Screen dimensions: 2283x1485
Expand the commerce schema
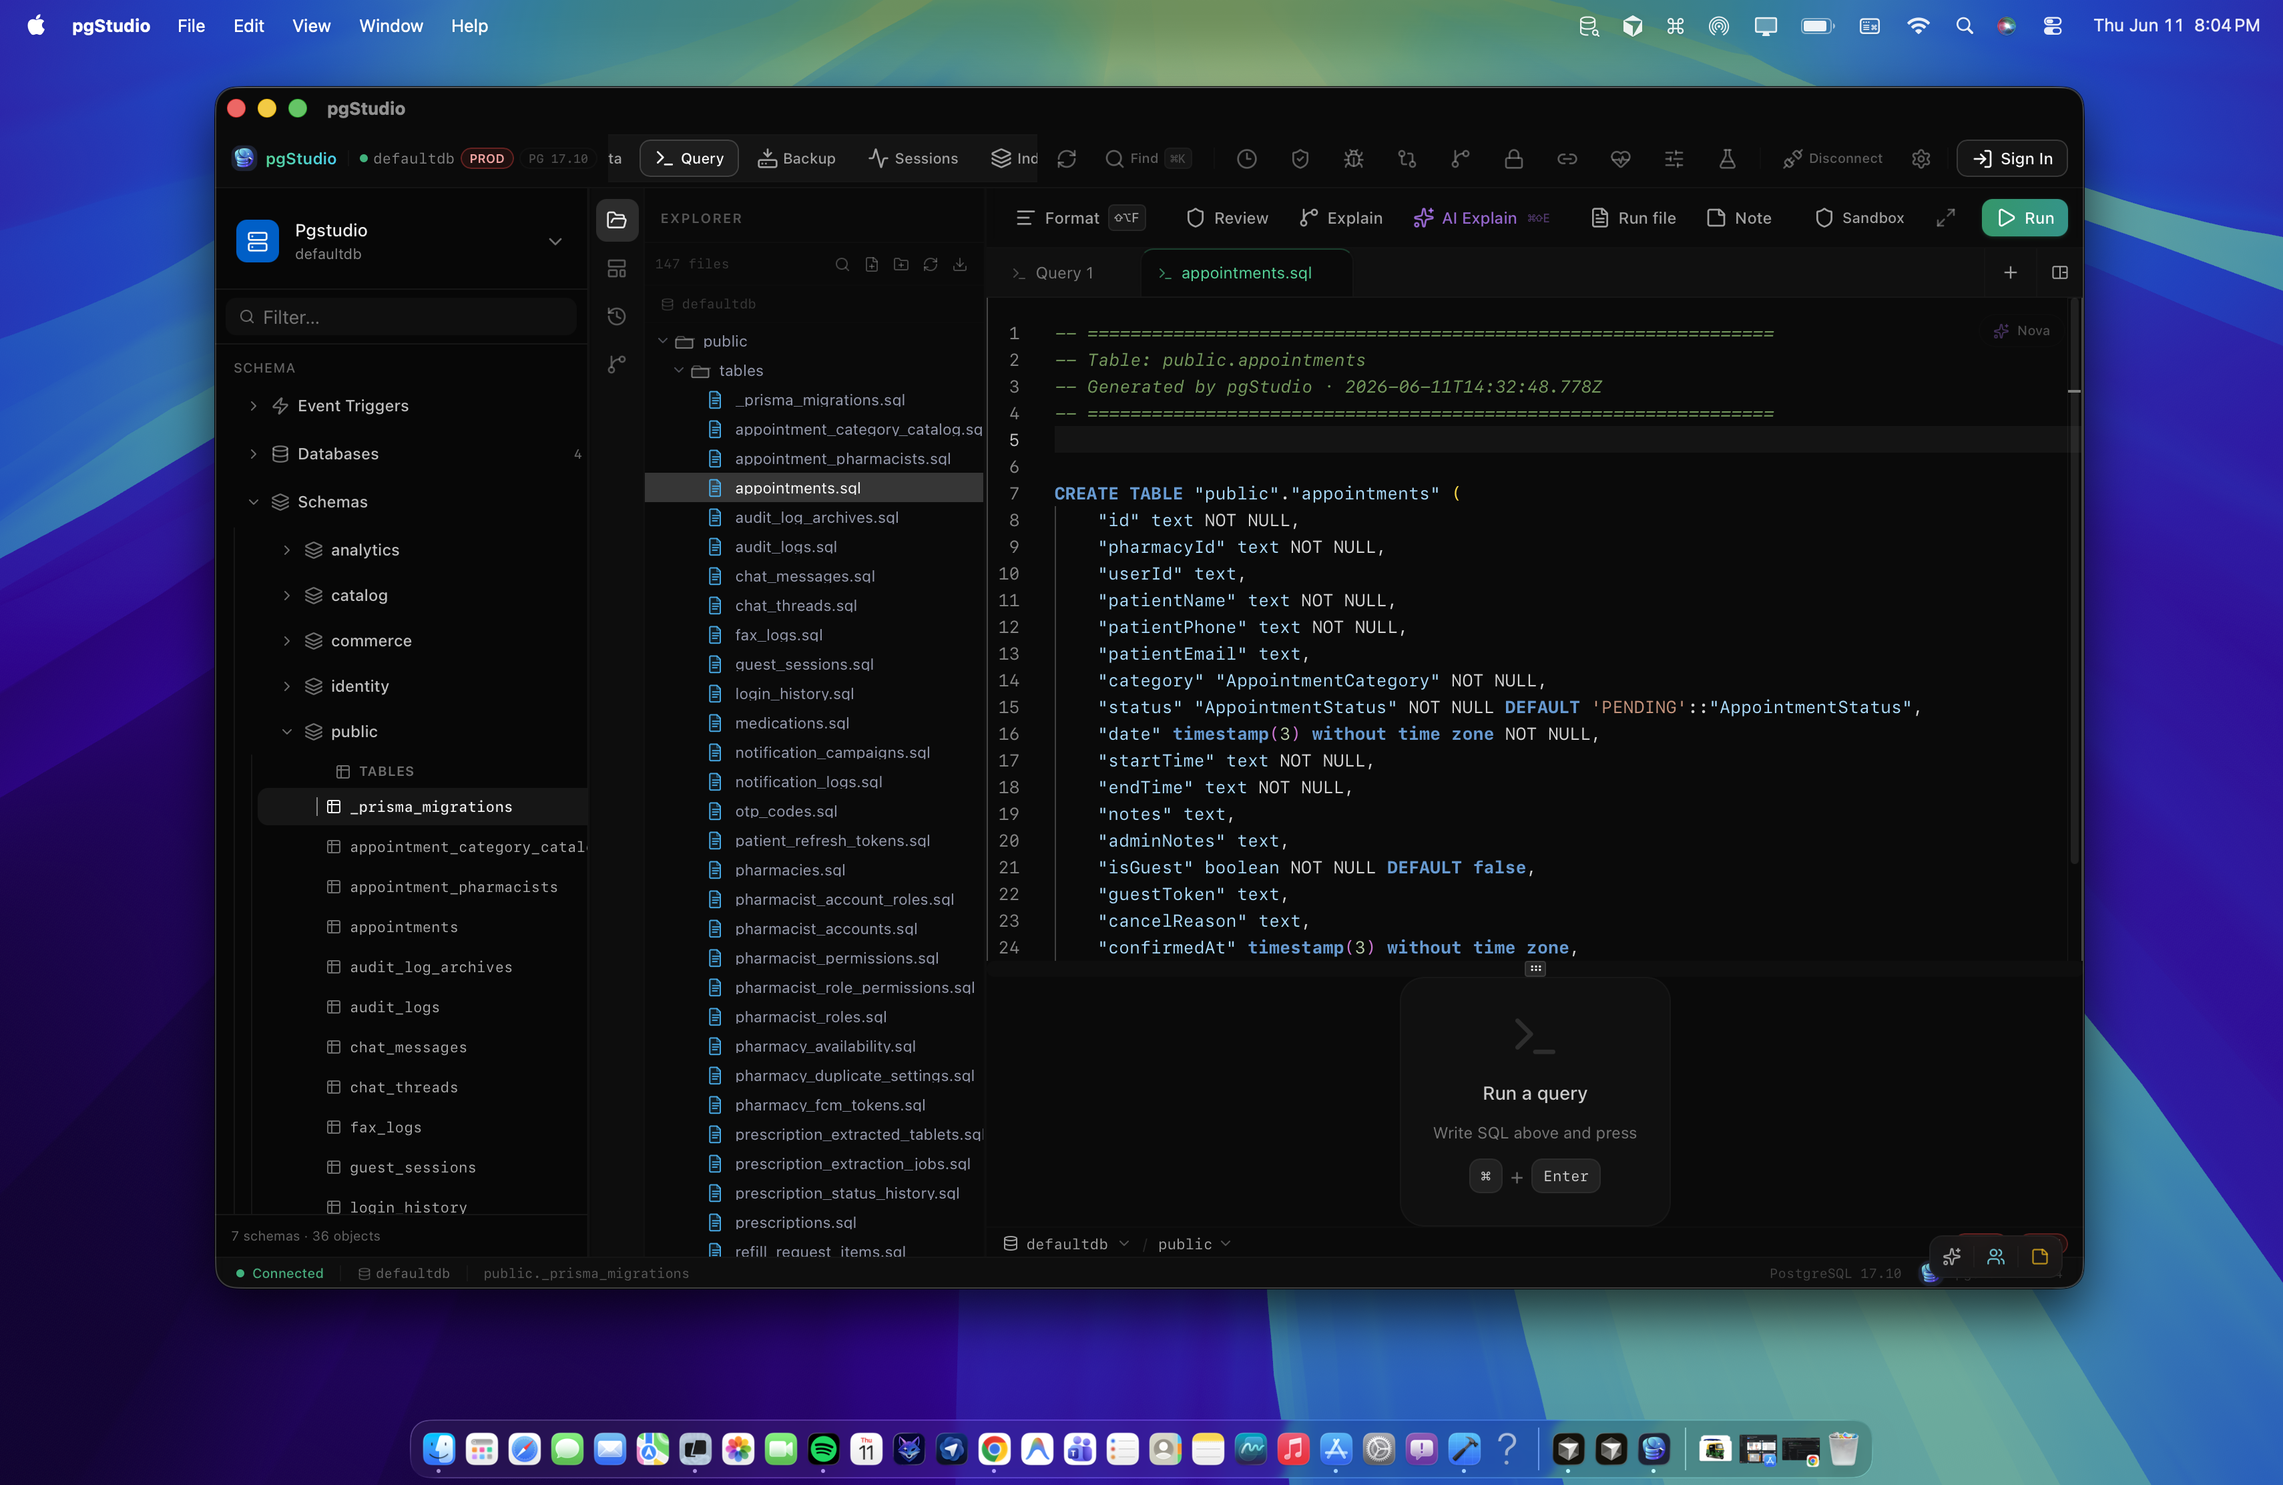pos(287,641)
